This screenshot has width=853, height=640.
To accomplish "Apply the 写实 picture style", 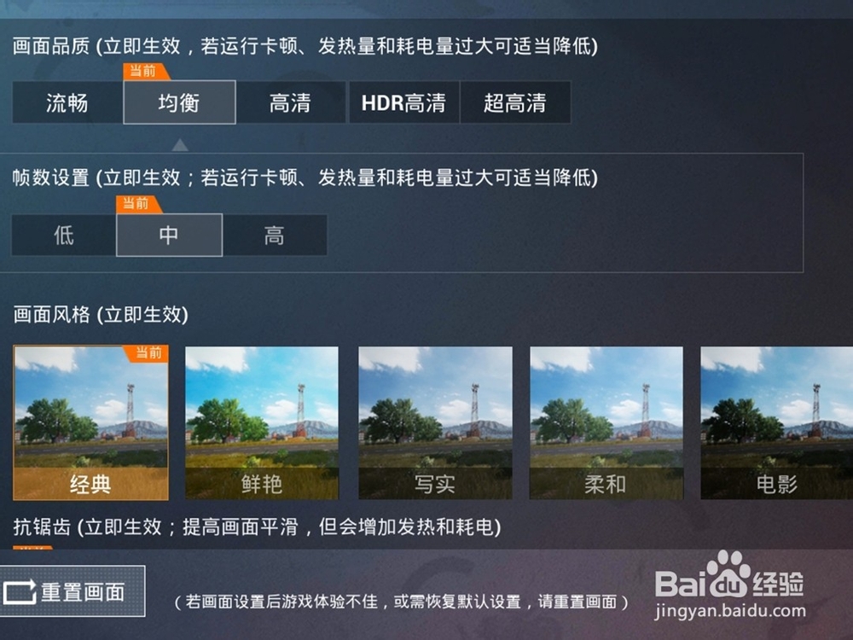I will pos(435,423).
